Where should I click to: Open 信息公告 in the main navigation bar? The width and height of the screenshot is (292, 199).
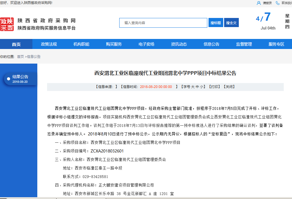pyautogui.click(x=212, y=44)
